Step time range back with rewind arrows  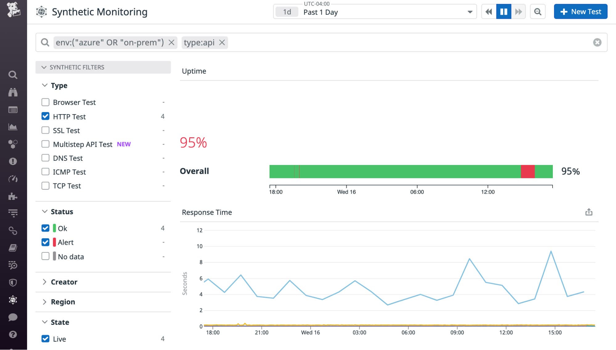tap(489, 12)
